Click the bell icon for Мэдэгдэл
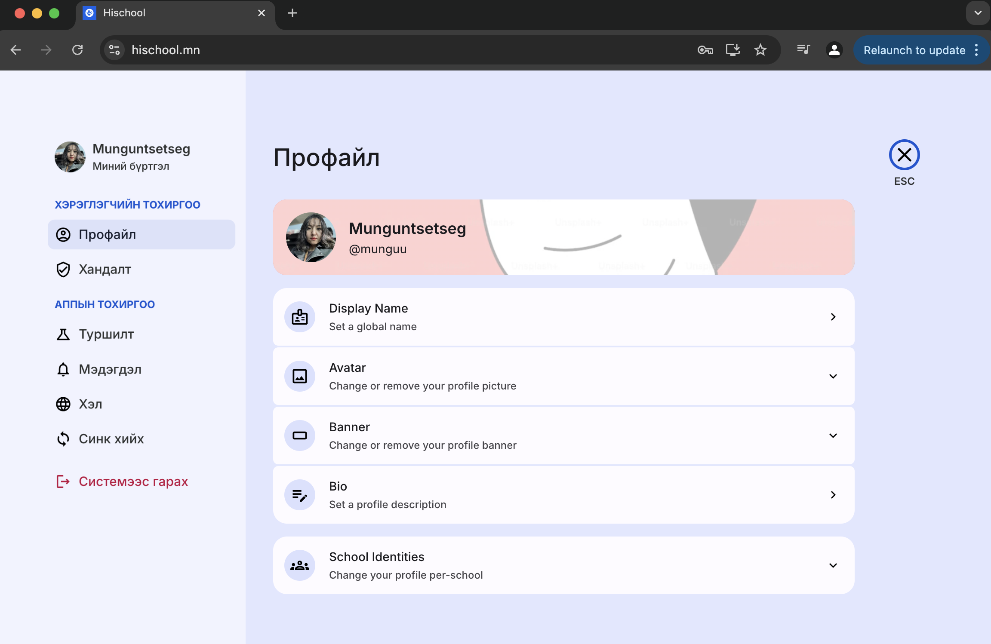 pyautogui.click(x=63, y=369)
